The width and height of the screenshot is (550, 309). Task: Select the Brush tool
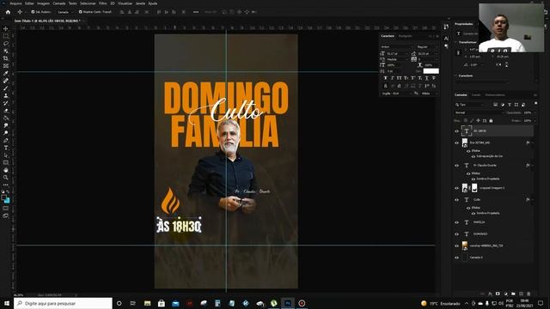pos(6,88)
